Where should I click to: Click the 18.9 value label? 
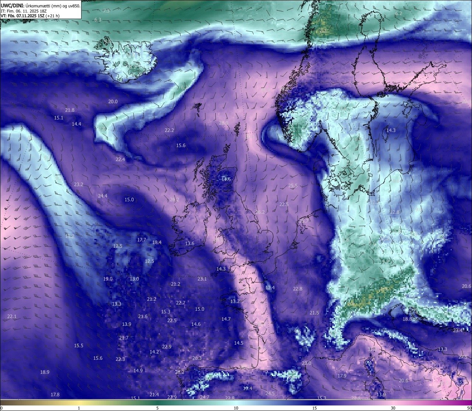[45, 372]
